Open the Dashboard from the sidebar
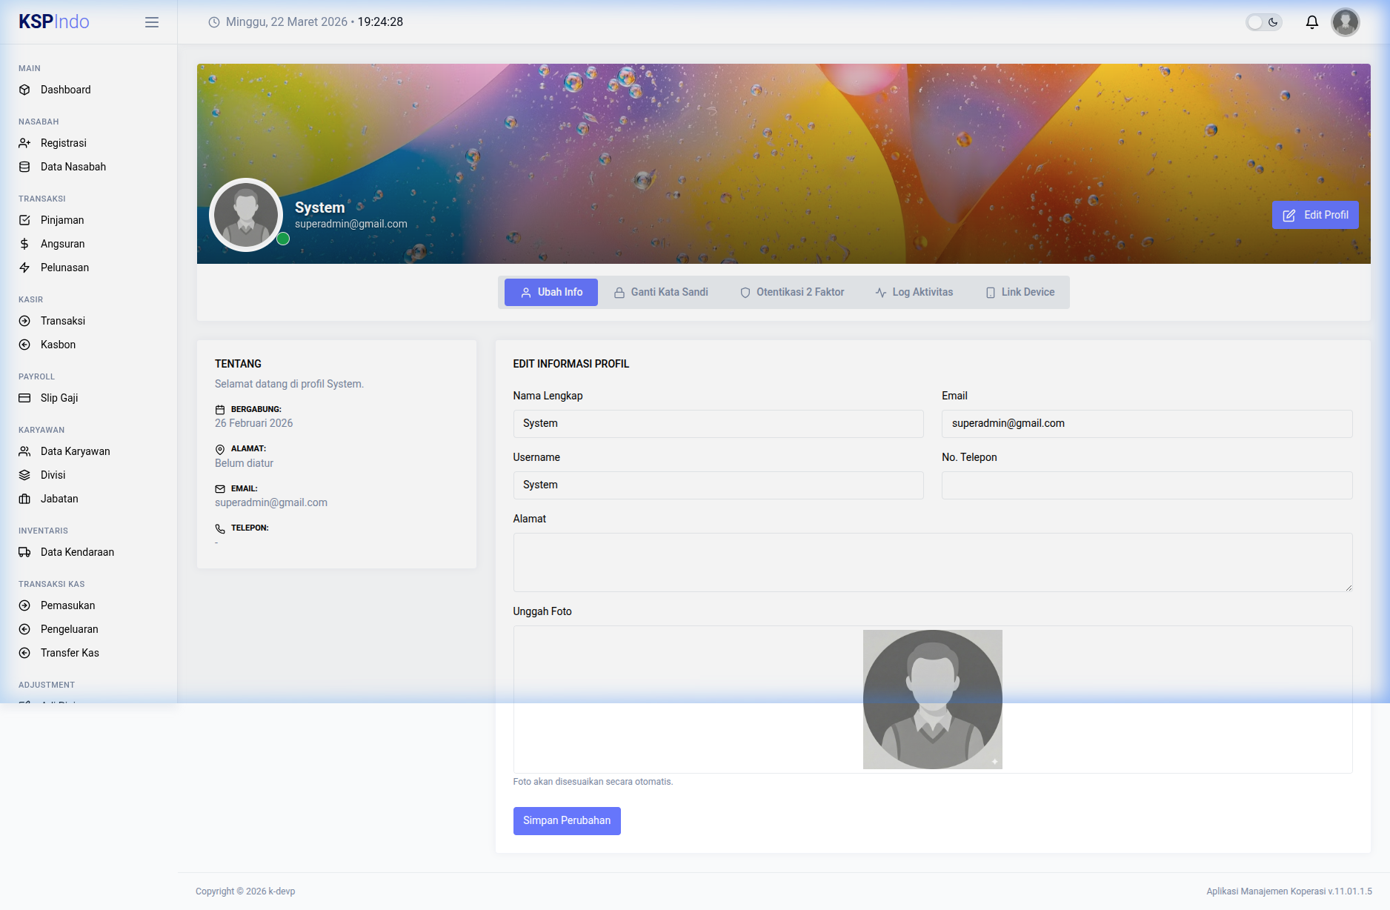The width and height of the screenshot is (1390, 910). click(65, 90)
